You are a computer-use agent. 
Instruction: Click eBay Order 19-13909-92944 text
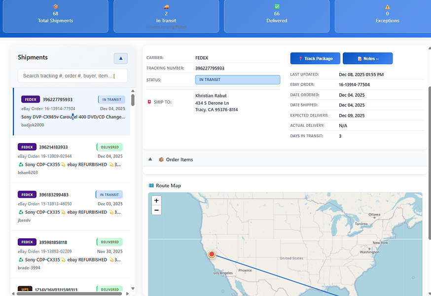(x=45, y=156)
